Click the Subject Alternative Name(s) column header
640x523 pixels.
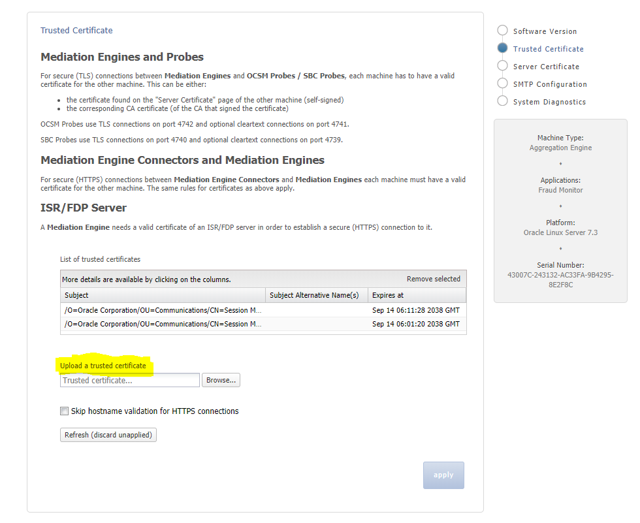click(316, 295)
